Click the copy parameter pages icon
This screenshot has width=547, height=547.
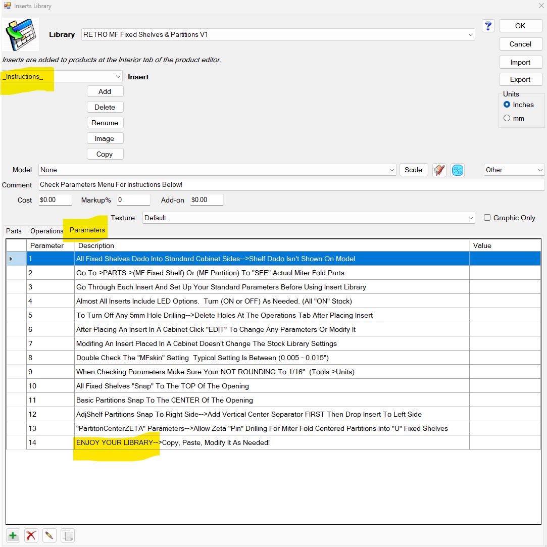67,535
